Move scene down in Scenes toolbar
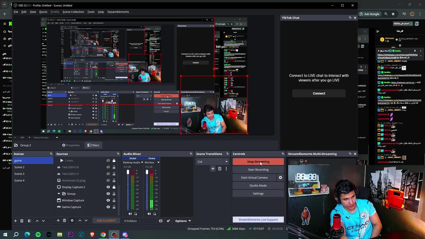Viewport: 425px width, 239px height. tap(43, 221)
